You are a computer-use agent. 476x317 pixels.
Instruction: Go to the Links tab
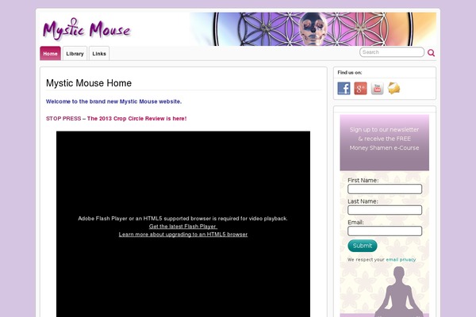(98, 54)
